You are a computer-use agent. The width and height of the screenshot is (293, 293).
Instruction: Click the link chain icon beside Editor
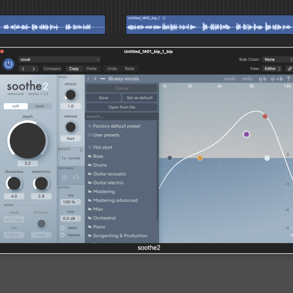pos(289,68)
